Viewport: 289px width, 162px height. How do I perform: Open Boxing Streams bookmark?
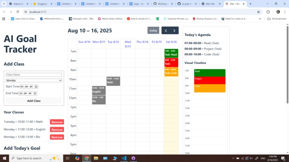point(205,19)
